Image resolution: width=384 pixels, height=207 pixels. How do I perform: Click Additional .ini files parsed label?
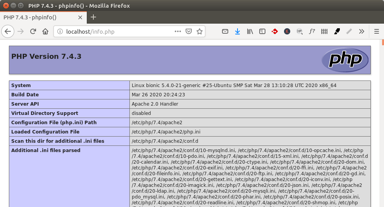pos(46,151)
